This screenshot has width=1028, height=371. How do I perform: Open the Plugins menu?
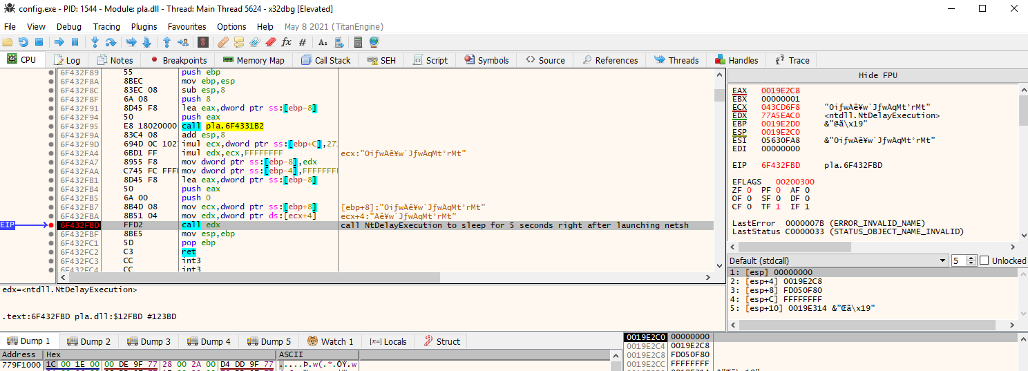point(144,26)
